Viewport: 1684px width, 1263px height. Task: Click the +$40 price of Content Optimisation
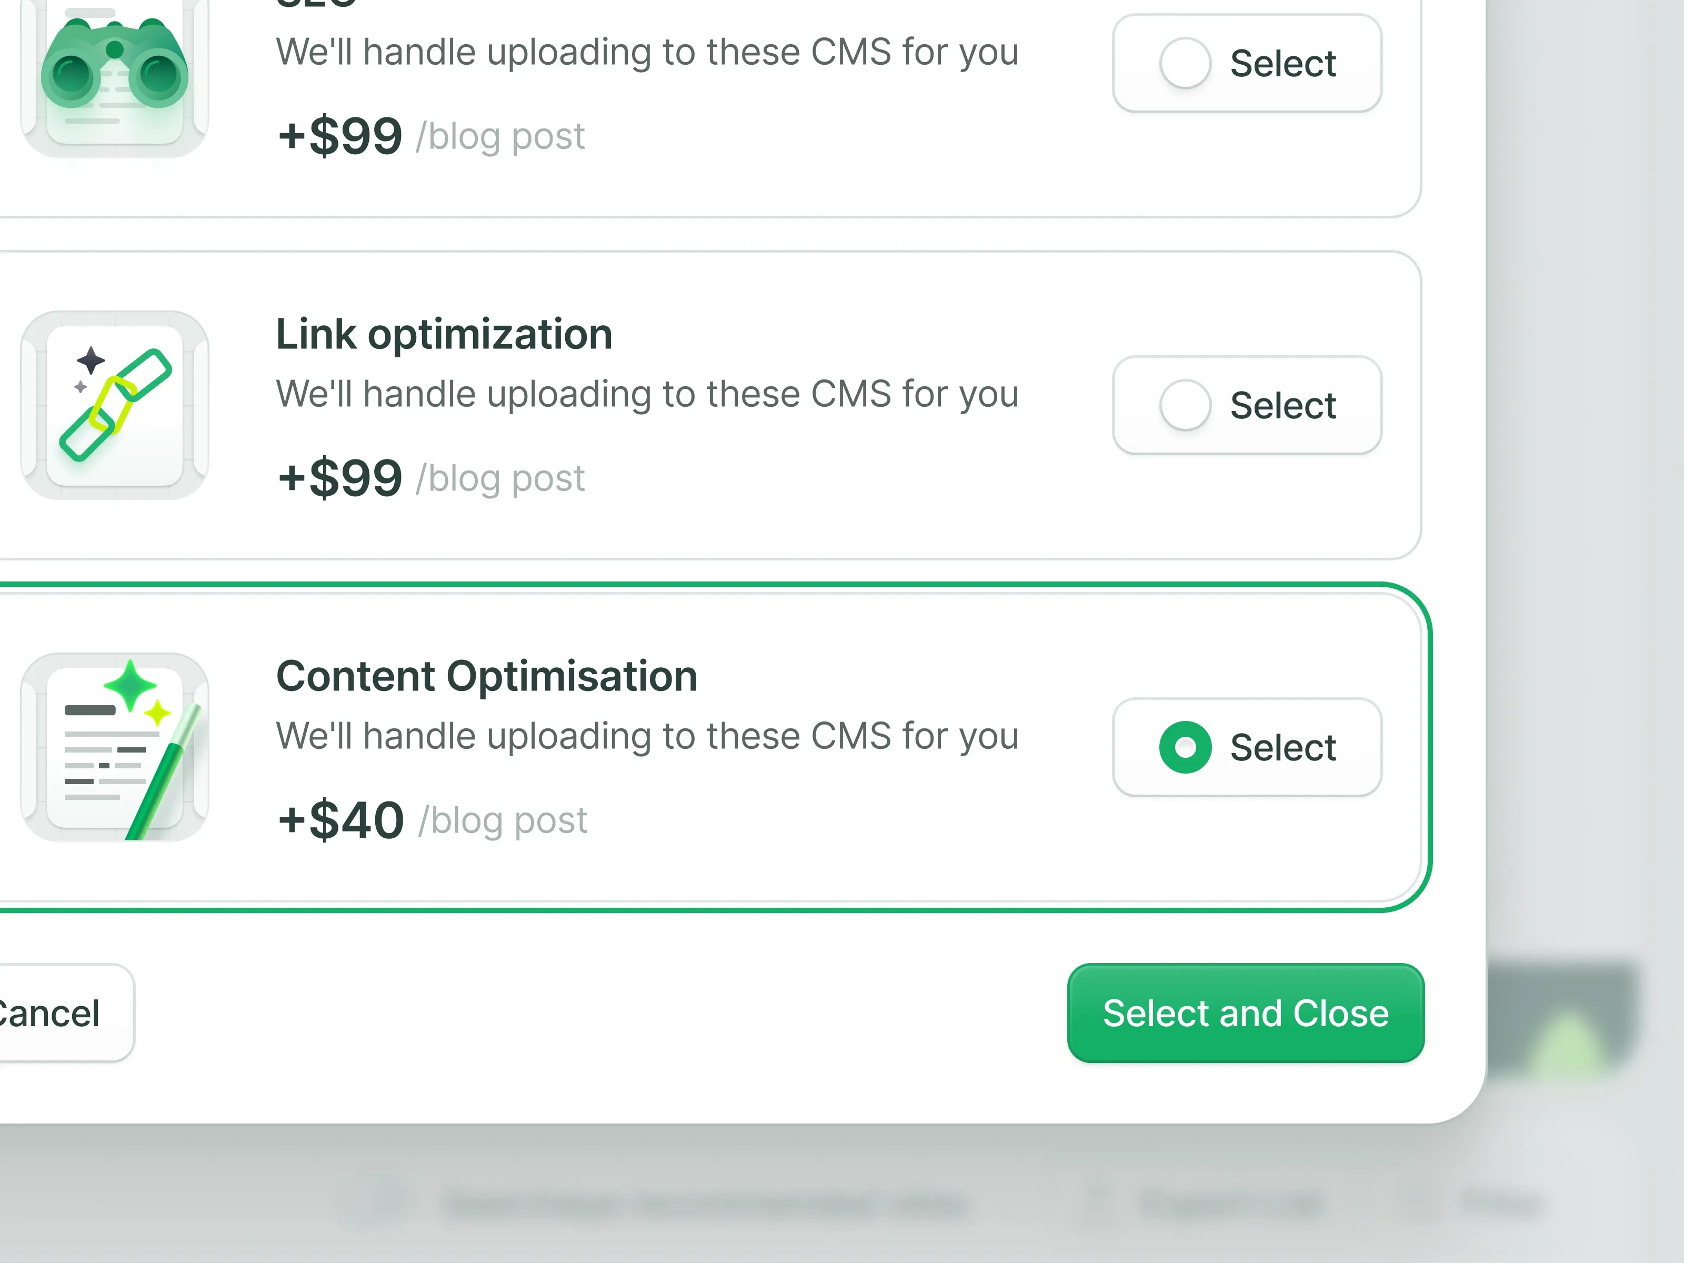(340, 820)
